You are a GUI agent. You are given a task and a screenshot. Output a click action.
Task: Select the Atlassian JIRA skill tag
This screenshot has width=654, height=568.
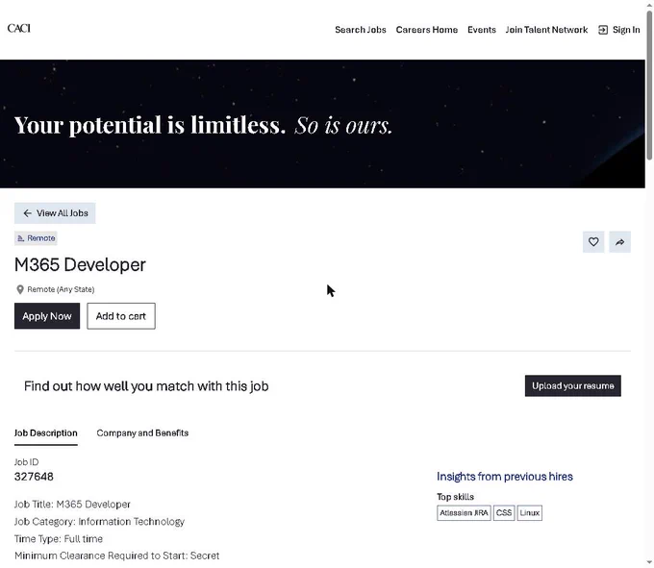[x=464, y=513]
